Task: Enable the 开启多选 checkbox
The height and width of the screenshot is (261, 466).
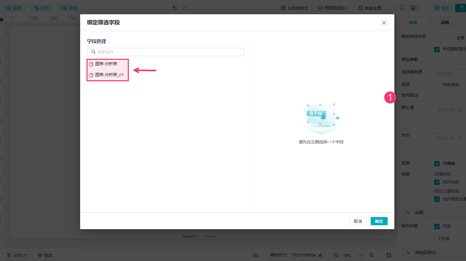Action: click(437, 85)
